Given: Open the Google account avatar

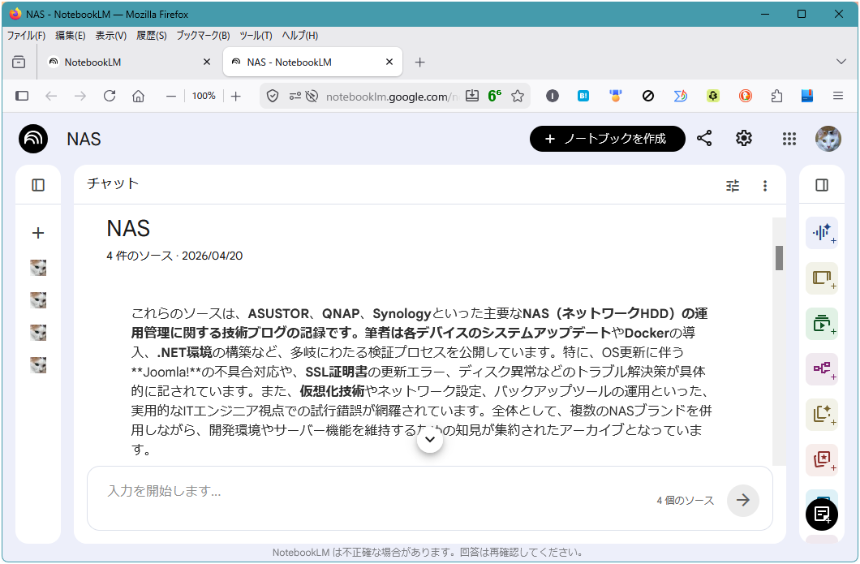Looking at the screenshot, I should click(x=828, y=139).
